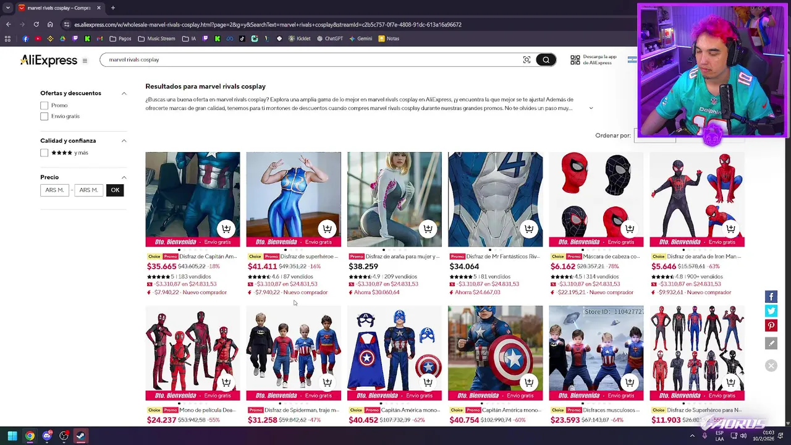The width and height of the screenshot is (791, 445).
Task: Enable the four stars y más filter
Action: click(x=44, y=153)
